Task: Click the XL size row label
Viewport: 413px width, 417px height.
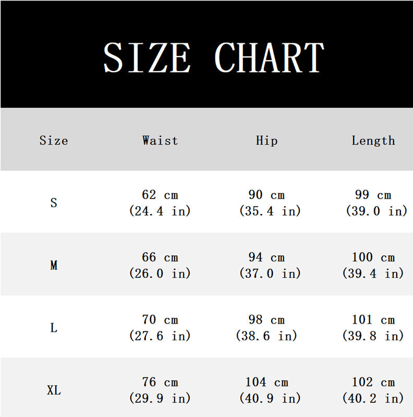Action: point(54,390)
